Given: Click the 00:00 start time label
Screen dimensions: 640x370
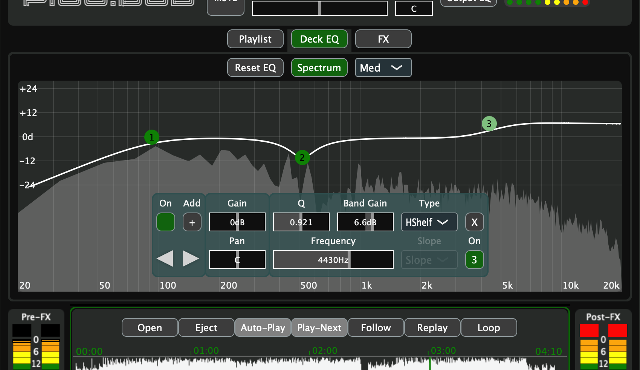Looking at the screenshot, I should 89,351.
